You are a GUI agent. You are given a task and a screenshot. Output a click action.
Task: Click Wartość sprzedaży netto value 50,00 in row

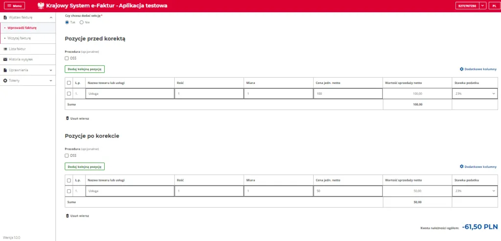[x=417, y=191]
